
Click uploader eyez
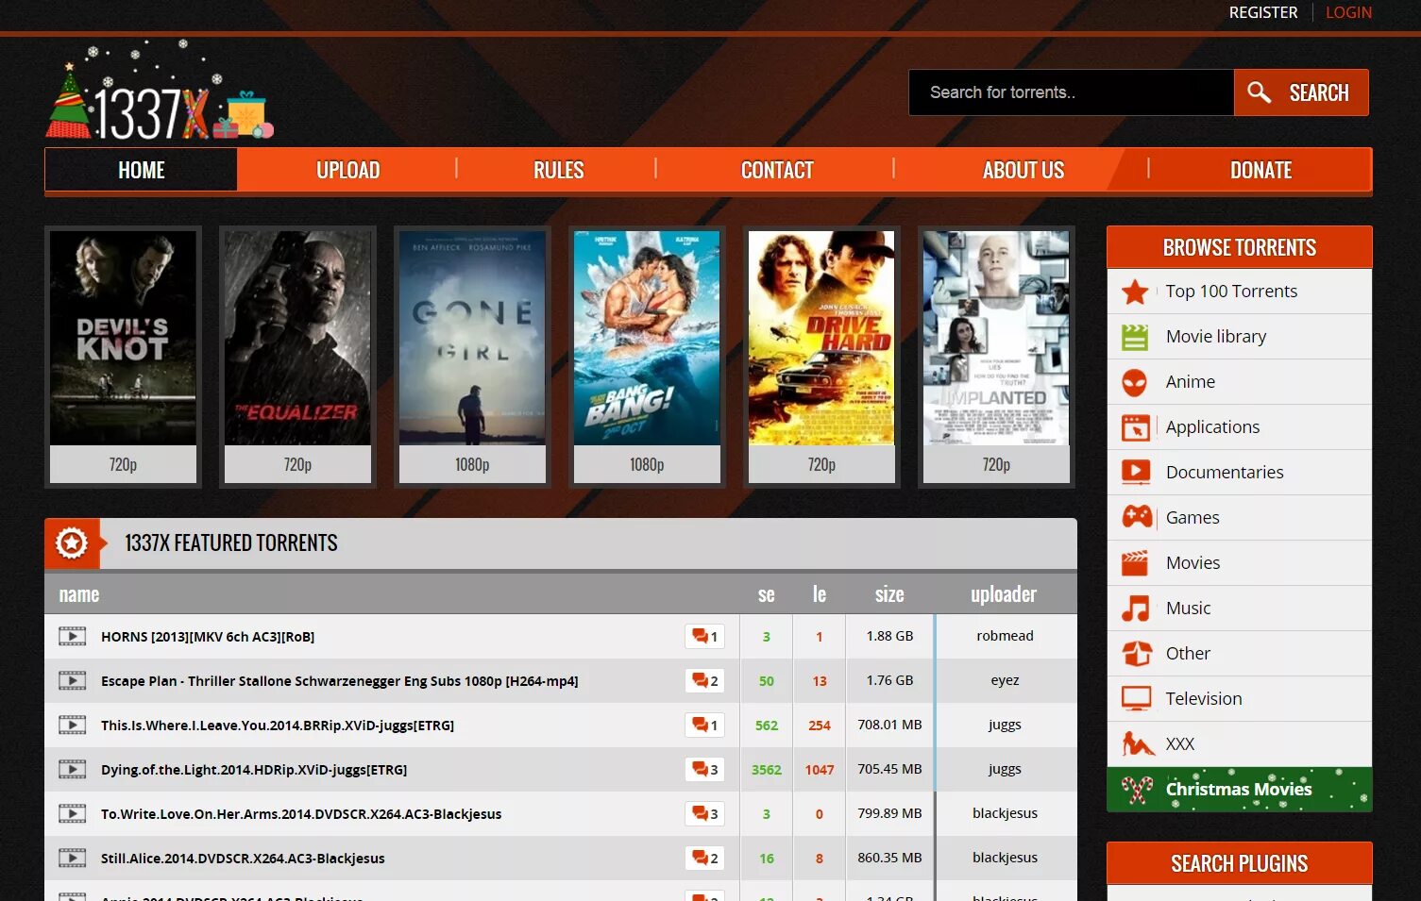pos(1005,680)
